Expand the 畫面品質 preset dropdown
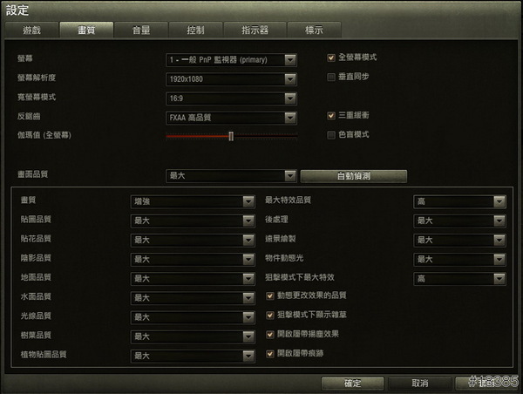The width and height of the screenshot is (523, 394). (231, 176)
